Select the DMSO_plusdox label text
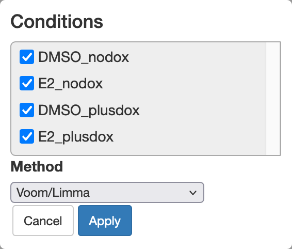 click(x=89, y=111)
